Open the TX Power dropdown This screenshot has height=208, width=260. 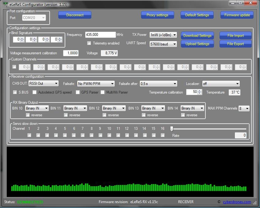163,35
